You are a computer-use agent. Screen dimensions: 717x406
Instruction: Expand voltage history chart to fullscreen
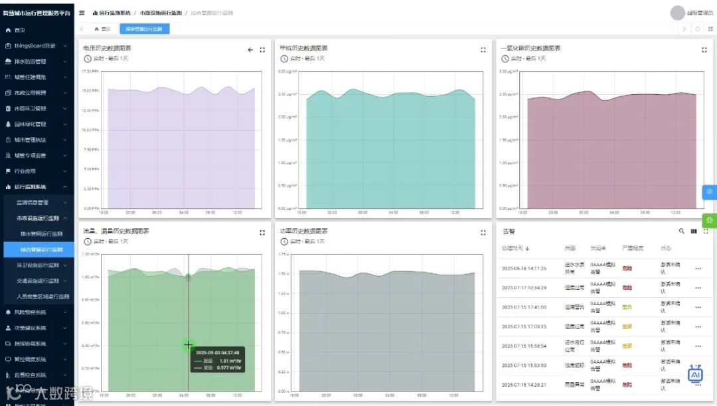(x=262, y=50)
